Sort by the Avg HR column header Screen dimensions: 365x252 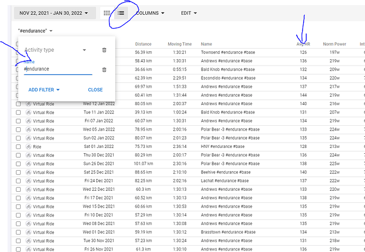click(303, 44)
